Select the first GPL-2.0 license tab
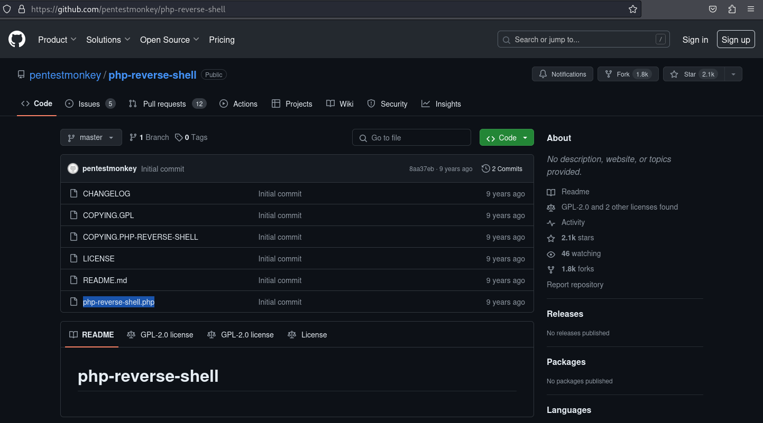Viewport: 763px width, 423px height. [160, 335]
